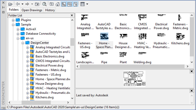This screenshot has height=110, width=196.
Task: Select the DesignCenter folder in the tree
Action: pos(40,43)
